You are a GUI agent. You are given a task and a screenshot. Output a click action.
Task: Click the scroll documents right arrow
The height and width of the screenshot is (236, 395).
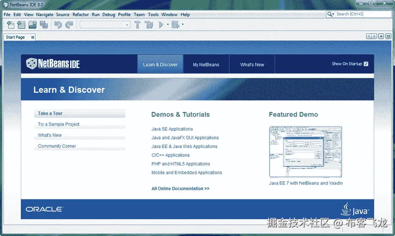point(374,36)
